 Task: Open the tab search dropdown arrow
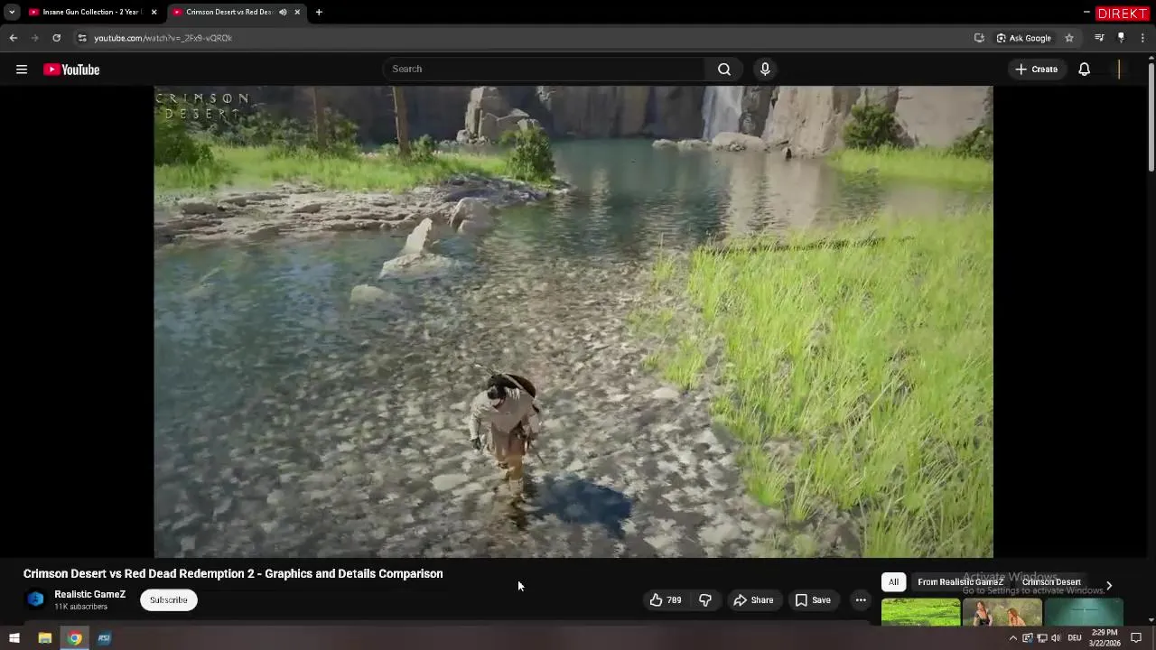(11, 12)
